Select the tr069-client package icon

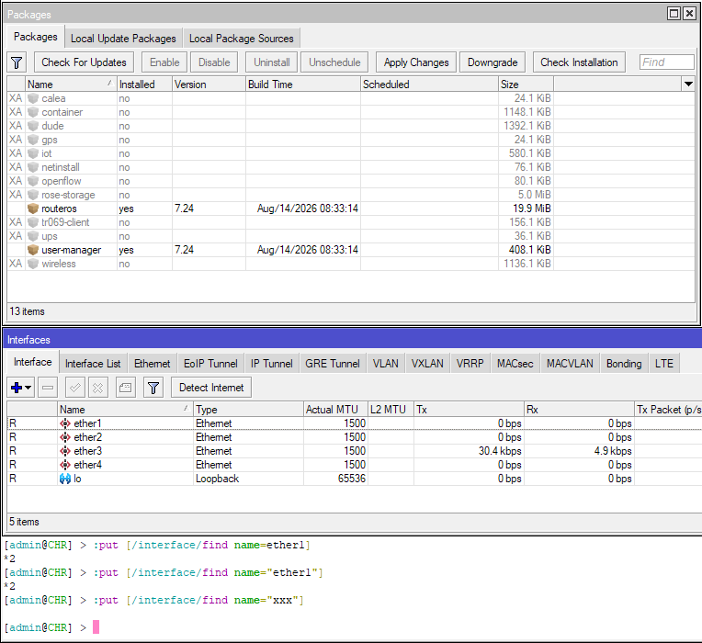click(33, 222)
